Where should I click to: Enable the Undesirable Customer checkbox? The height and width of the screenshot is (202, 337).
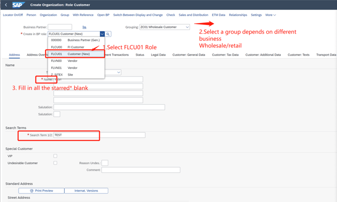pyautogui.click(x=55, y=163)
